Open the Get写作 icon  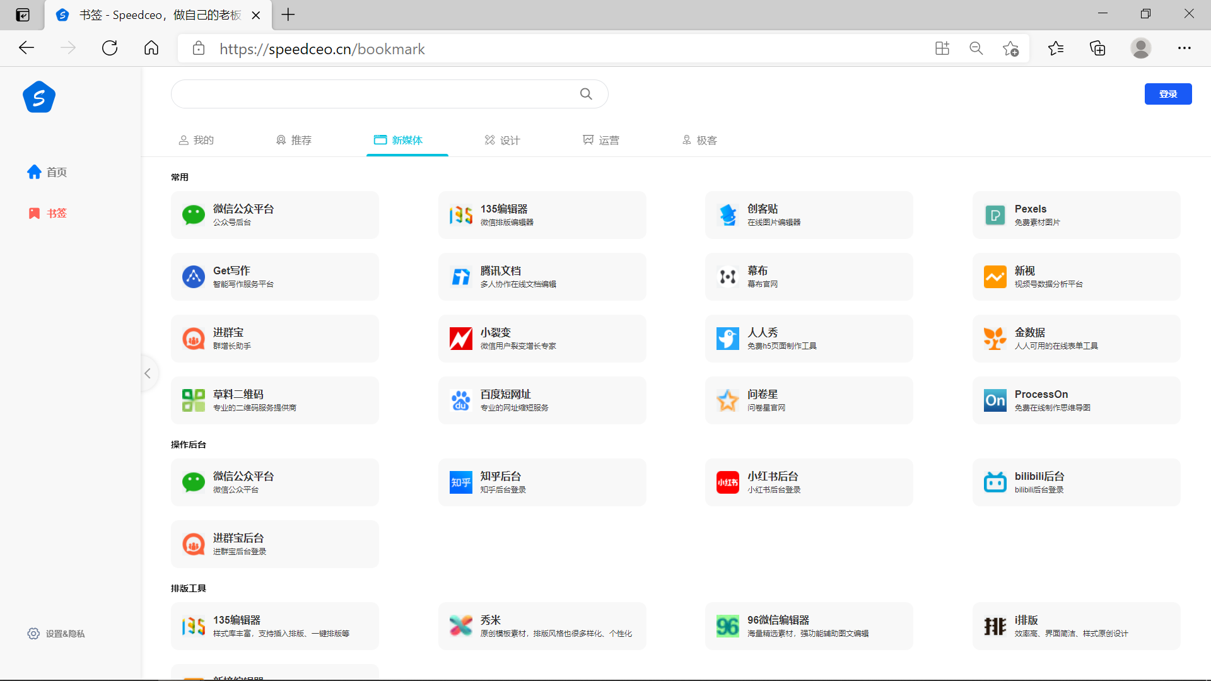click(x=194, y=277)
